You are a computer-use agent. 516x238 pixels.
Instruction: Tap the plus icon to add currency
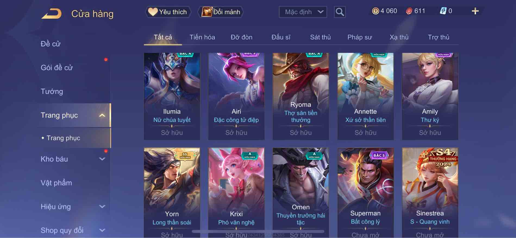pos(475,11)
